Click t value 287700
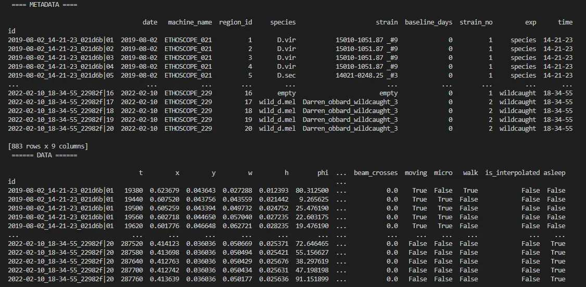 tap(132, 270)
